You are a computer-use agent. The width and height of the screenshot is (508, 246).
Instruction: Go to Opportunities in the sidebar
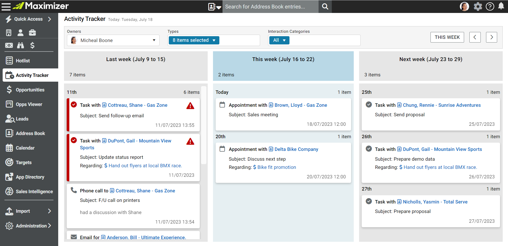tap(29, 90)
